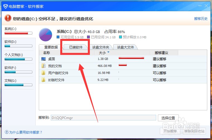Click the 桌面 desktop icon
The height and width of the screenshot is (140, 212).
[x=44, y=59]
